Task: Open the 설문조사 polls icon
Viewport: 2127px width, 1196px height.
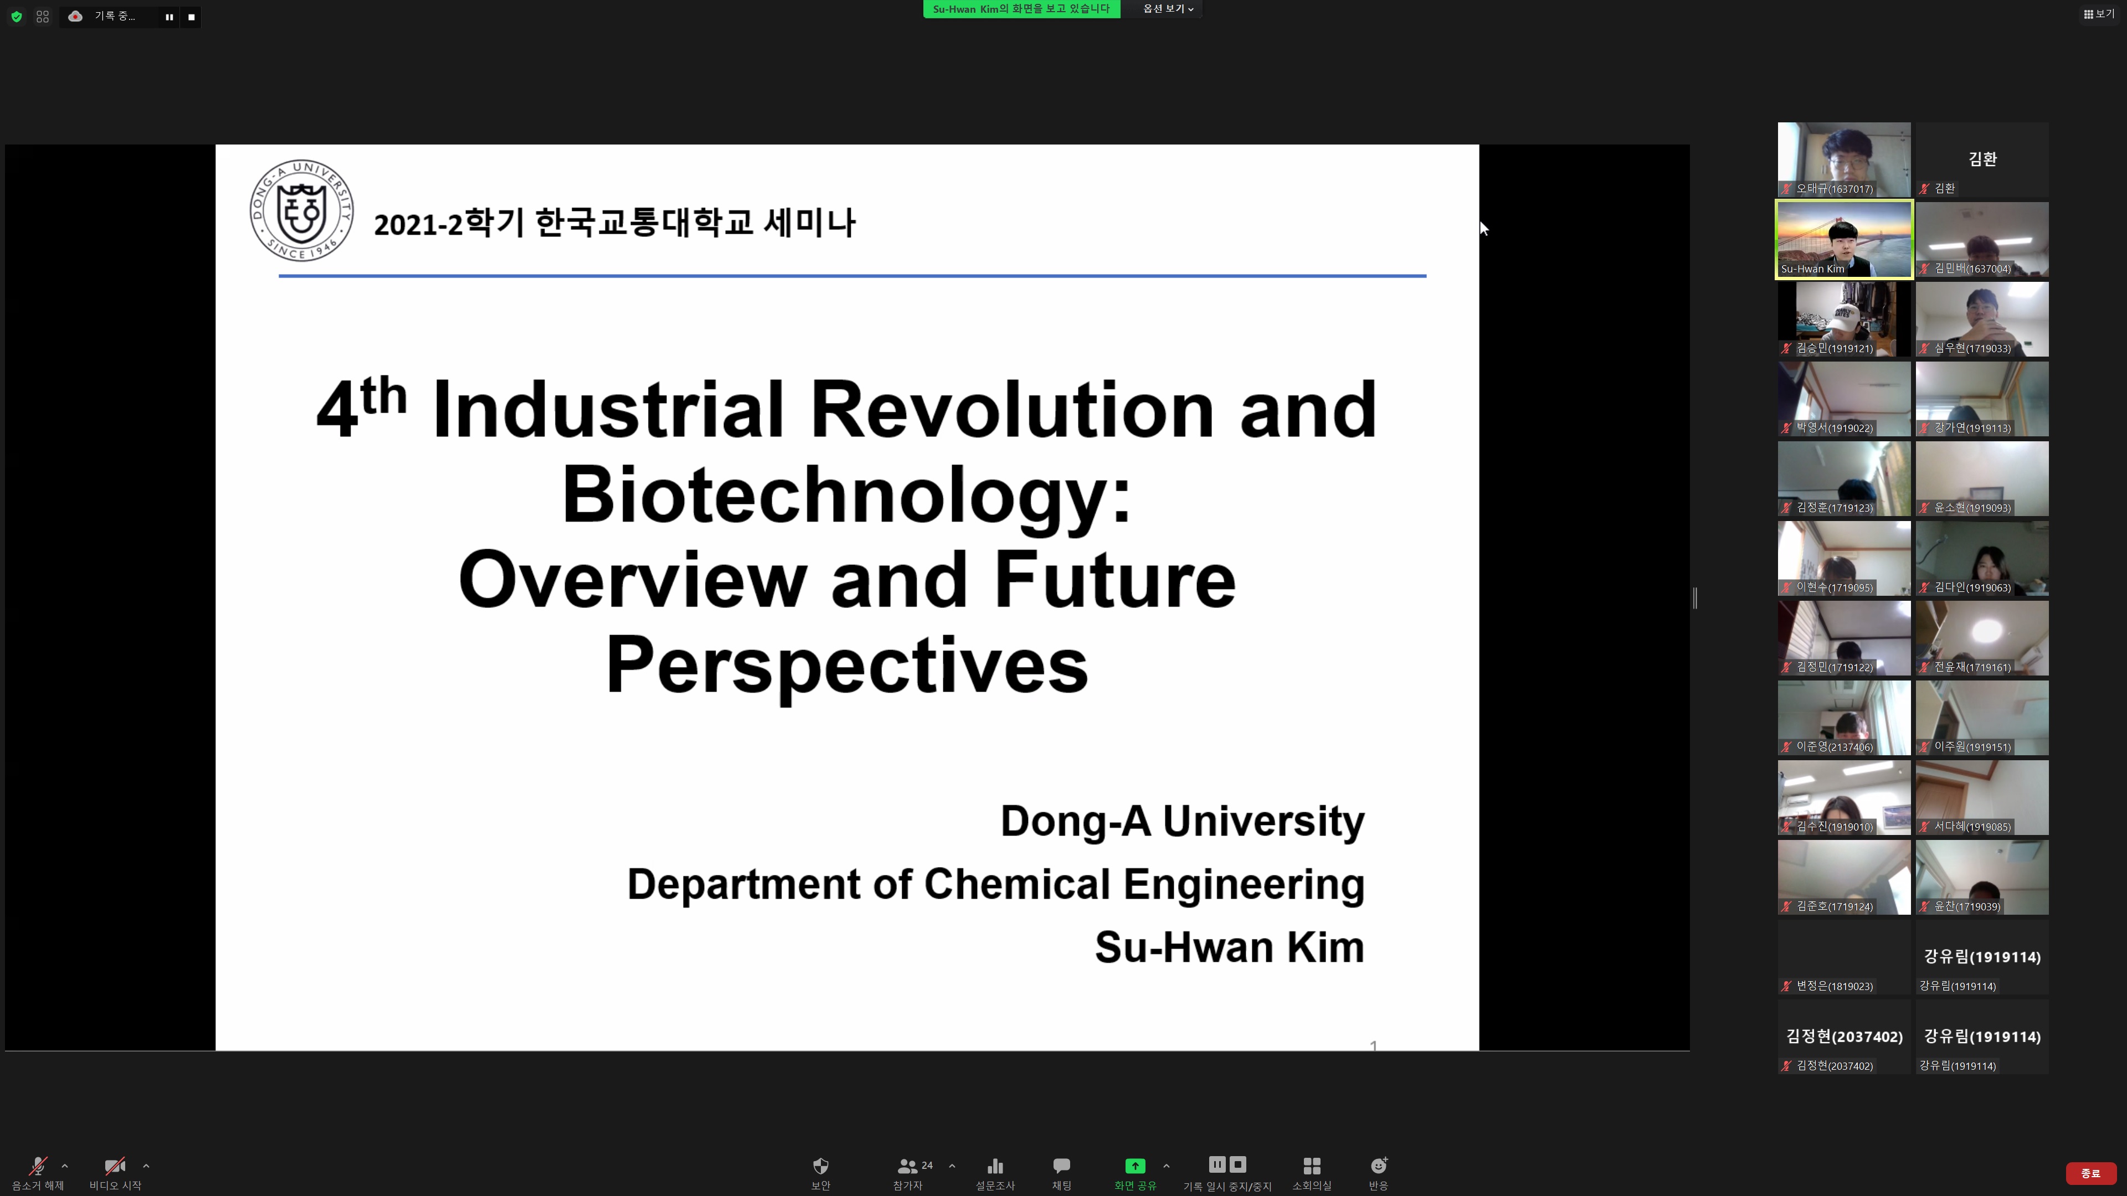Action: tap(995, 1173)
